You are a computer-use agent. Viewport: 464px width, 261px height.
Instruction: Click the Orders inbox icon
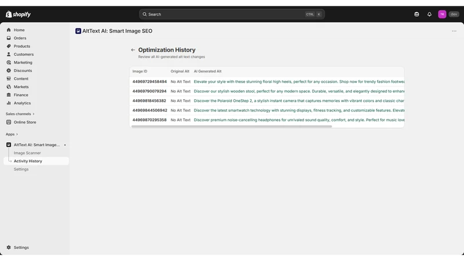click(9, 38)
